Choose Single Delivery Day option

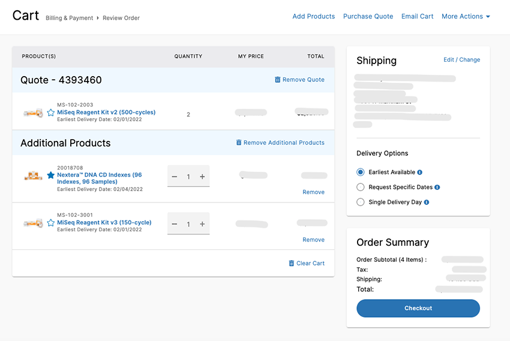pyautogui.click(x=361, y=203)
